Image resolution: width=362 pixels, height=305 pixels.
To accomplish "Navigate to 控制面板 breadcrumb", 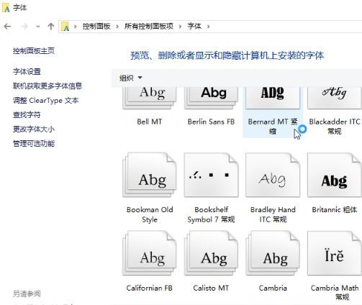I will (x=96, y=27).
